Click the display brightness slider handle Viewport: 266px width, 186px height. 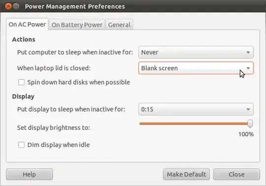click(250, 124)
